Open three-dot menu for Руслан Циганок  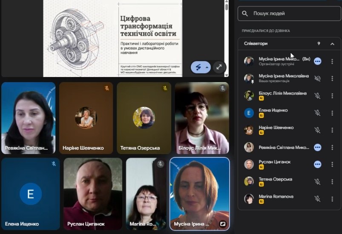point(332,164)
